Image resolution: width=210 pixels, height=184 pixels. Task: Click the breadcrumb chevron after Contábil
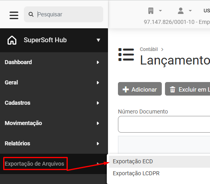[x=162, y=49]
